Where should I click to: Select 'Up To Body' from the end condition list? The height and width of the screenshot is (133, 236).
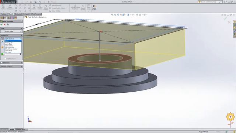tap(13, 51)
